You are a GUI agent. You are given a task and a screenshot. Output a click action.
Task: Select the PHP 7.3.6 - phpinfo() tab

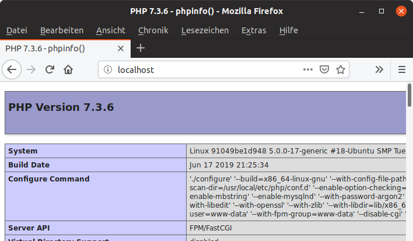(65, 48)
